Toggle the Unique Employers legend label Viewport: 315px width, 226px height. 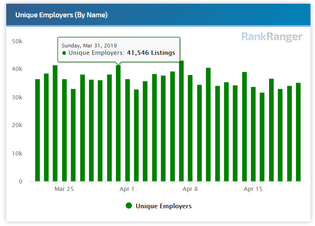(x=164, y=206)
